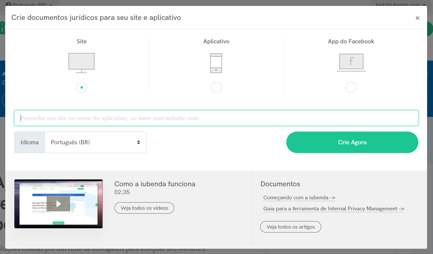Click the App do Facebook laptop icon
This screenshot has width=433, height=254.
pos(351,62)
